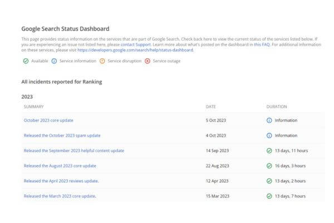Click the DATE column header
This screenshot has width=334, height=223.
(210, 106)
